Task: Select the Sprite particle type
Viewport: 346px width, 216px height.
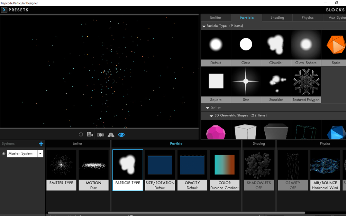Action: tap(334, 48)
